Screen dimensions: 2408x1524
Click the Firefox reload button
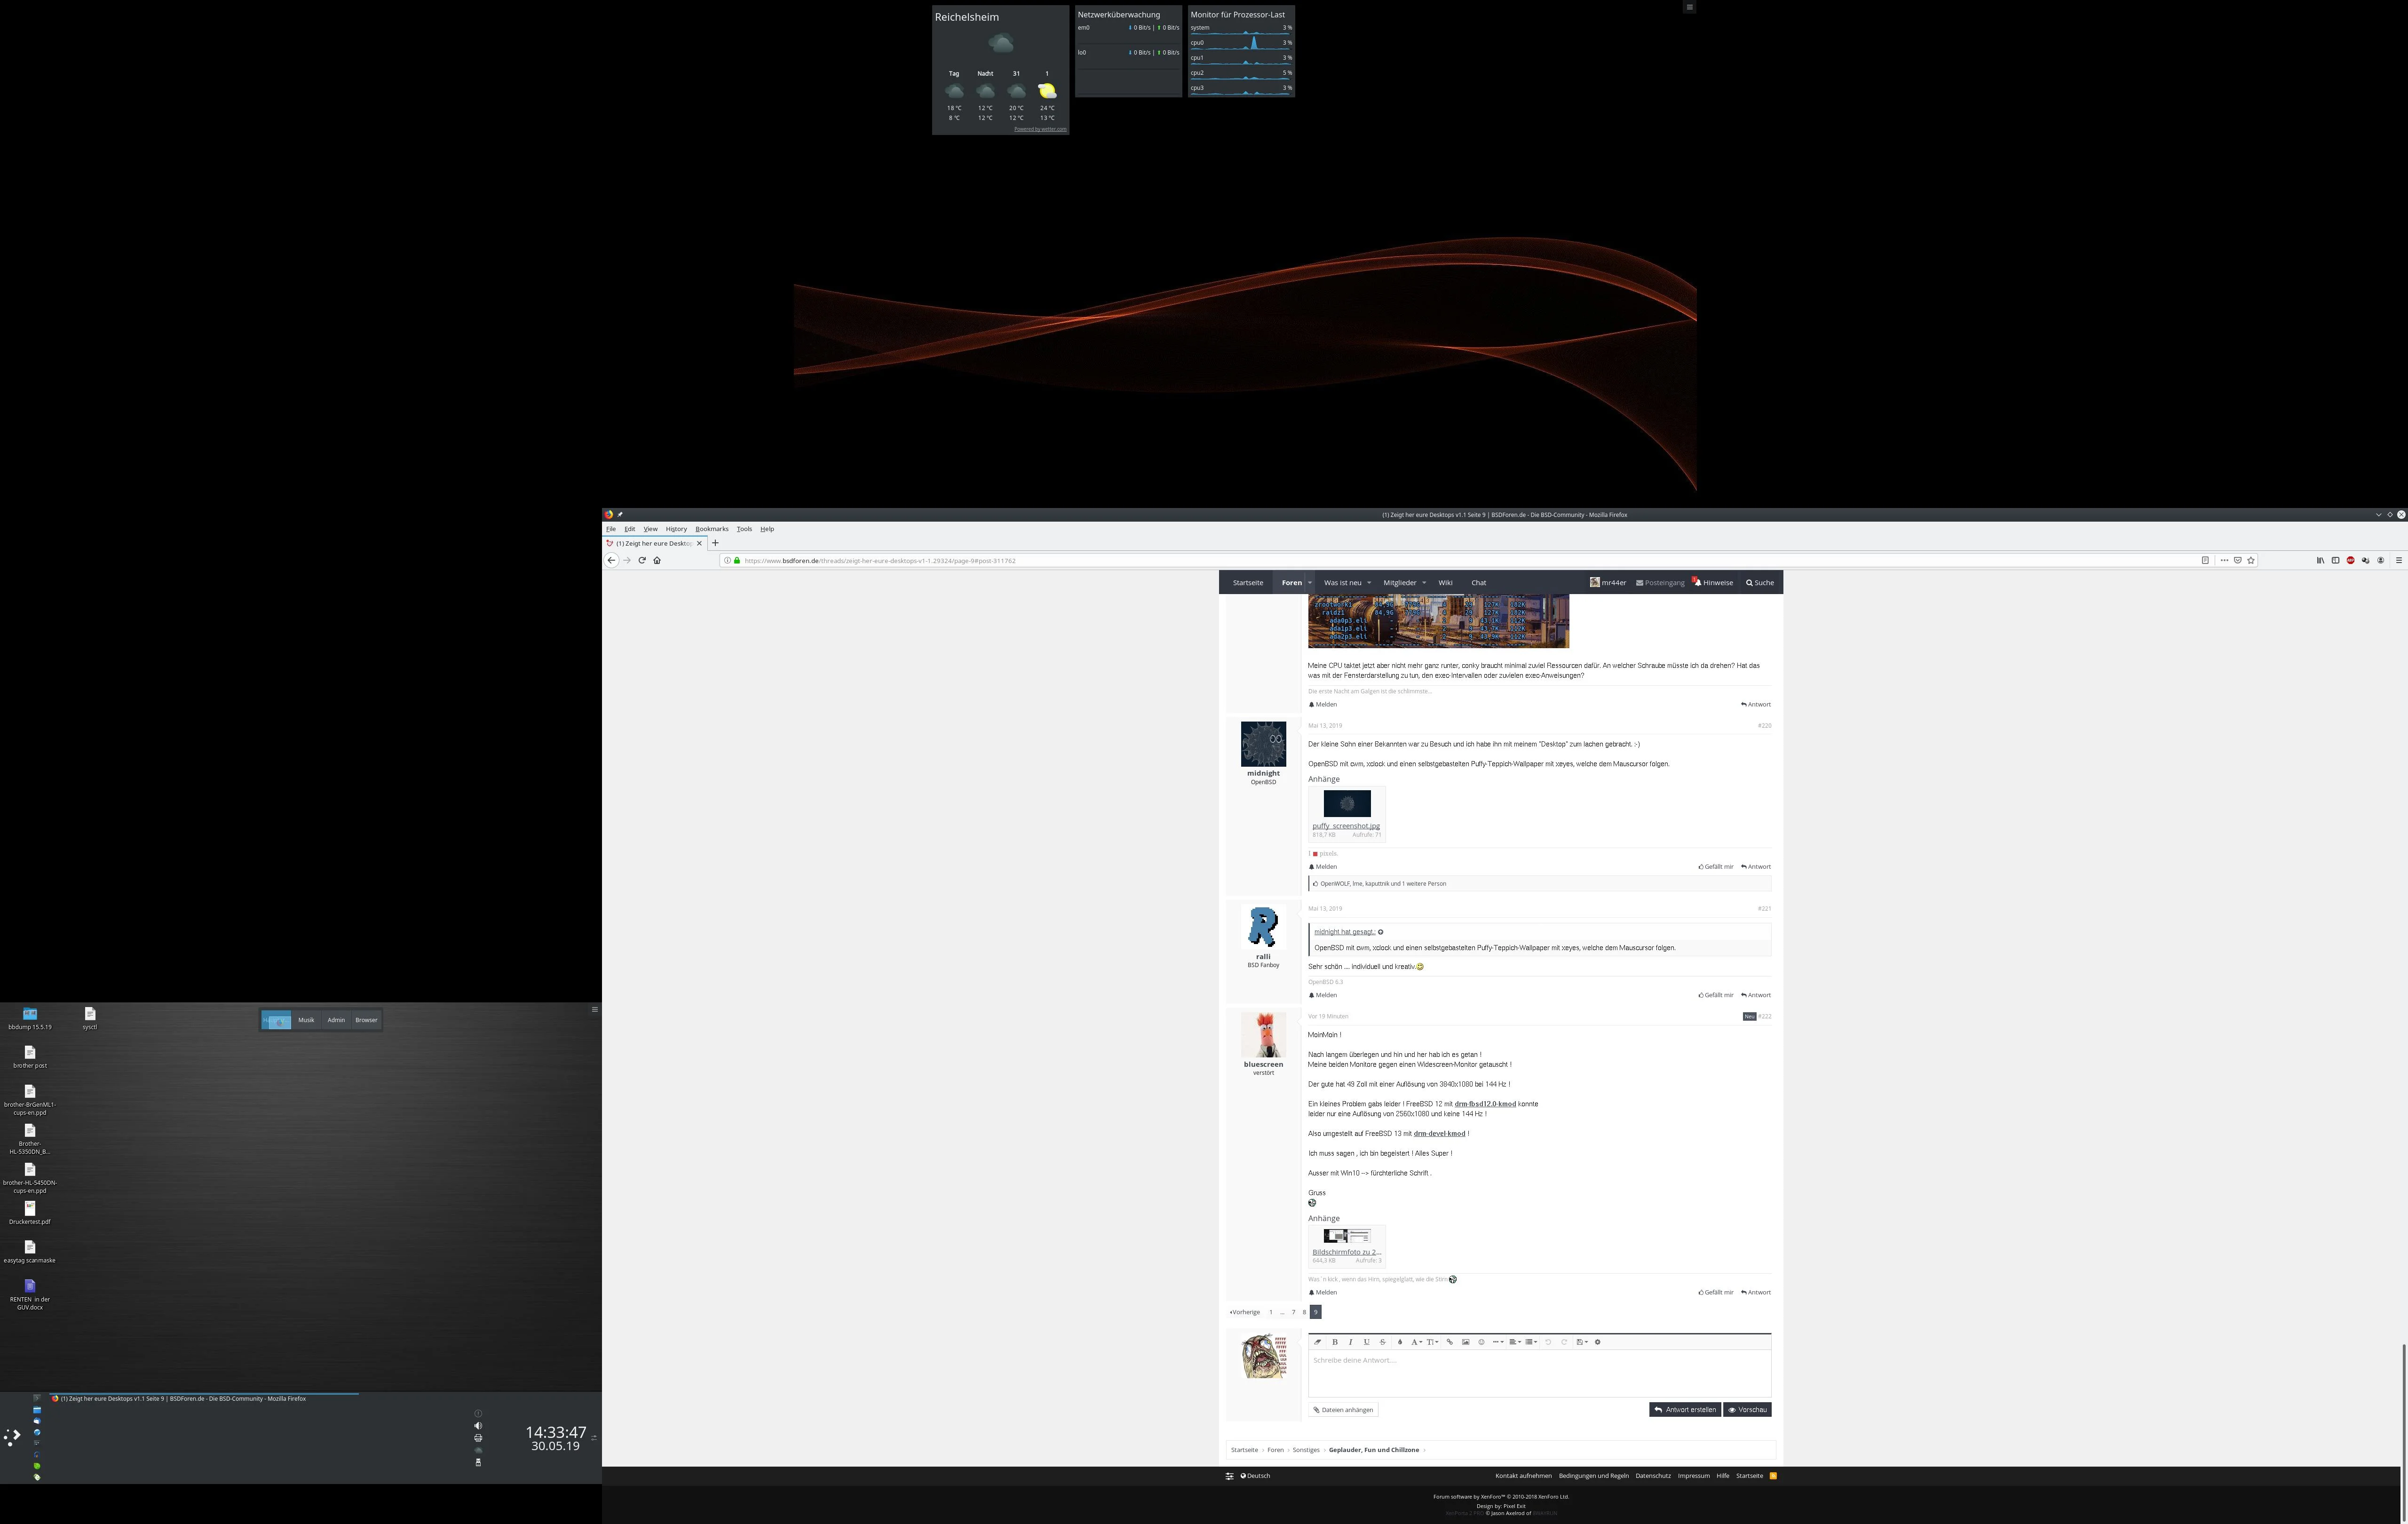coord(642,560)
